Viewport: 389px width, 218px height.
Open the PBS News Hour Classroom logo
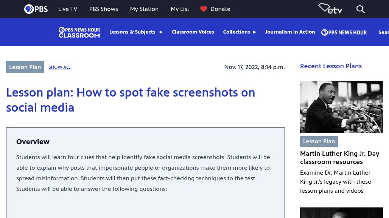(x=79, y=32)
